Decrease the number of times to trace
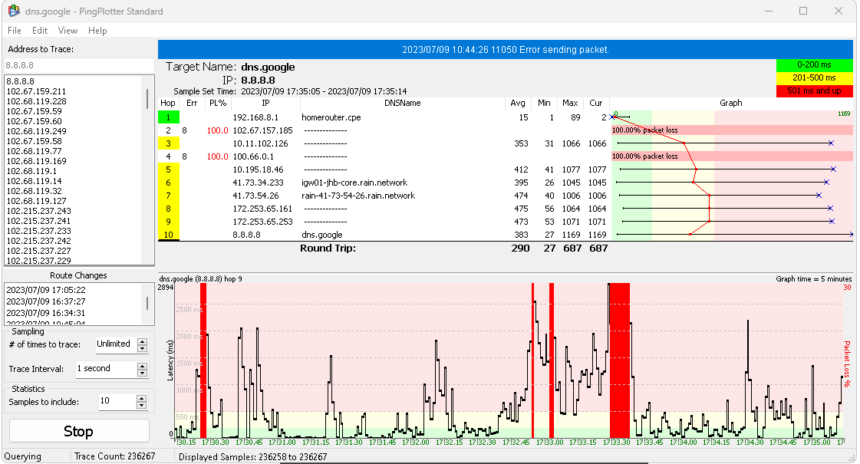Viewport: 860px width, 464px height. coord(143,348)
